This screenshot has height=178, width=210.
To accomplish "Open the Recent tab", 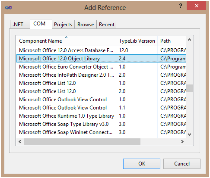I will (x=107, y=25).
